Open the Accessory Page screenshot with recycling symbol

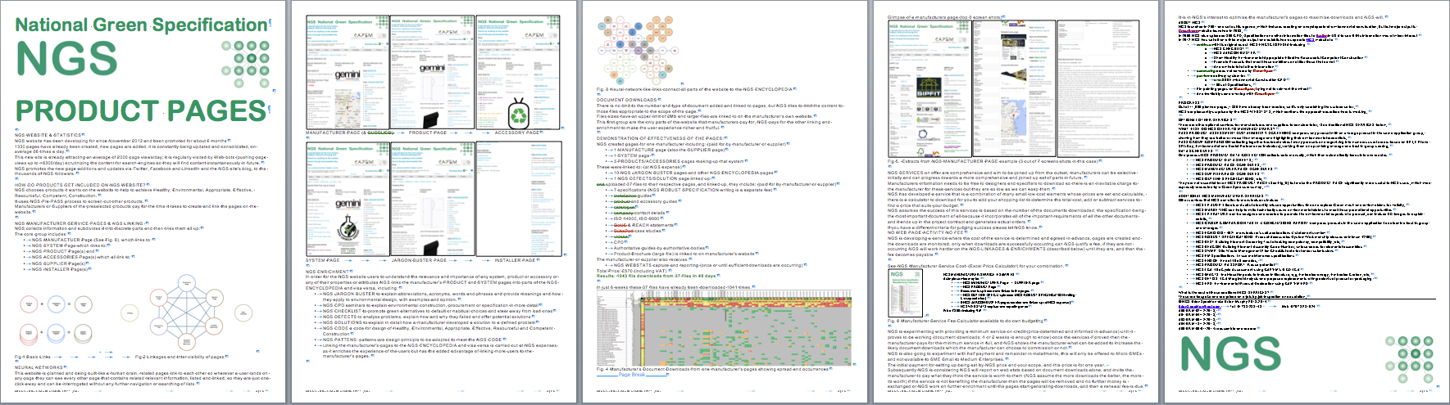pyautogui.click(x=518, y=72)
